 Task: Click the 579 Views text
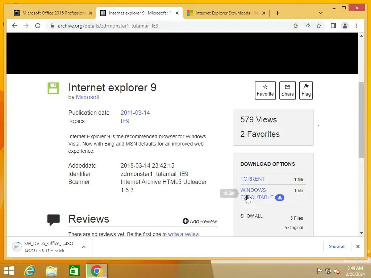click(258, 119)
